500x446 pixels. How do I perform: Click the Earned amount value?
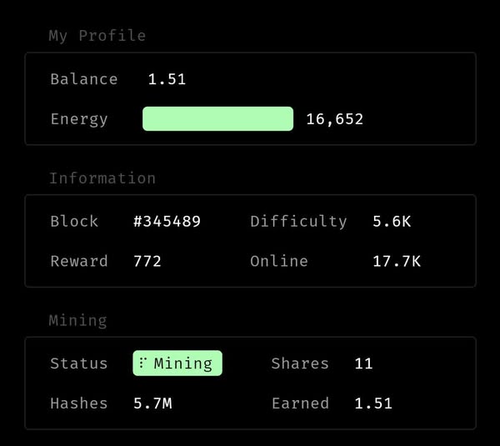tap(372, 403)
